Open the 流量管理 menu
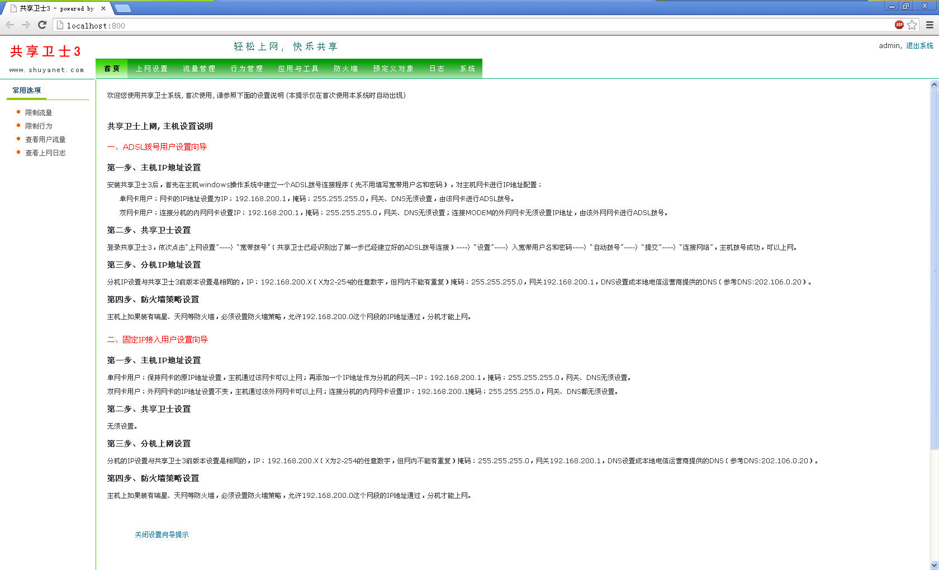 click(199, 69)
